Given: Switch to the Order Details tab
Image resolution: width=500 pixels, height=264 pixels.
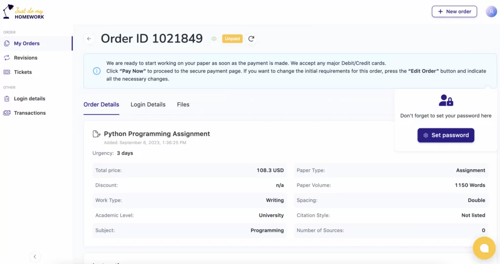Looking at the screenshot, I should (102, 104).
